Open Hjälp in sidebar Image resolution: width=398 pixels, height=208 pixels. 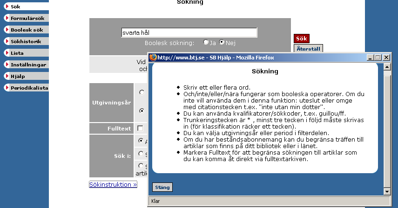coord(26,77)
